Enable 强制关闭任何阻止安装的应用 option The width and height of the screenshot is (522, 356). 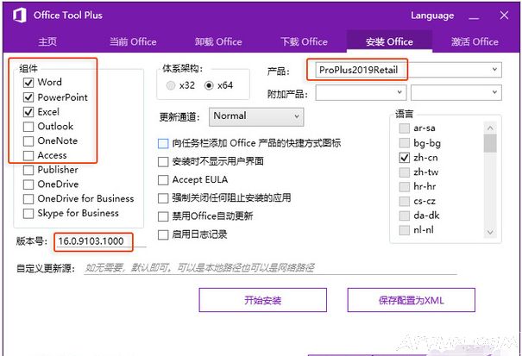[163, 198]
